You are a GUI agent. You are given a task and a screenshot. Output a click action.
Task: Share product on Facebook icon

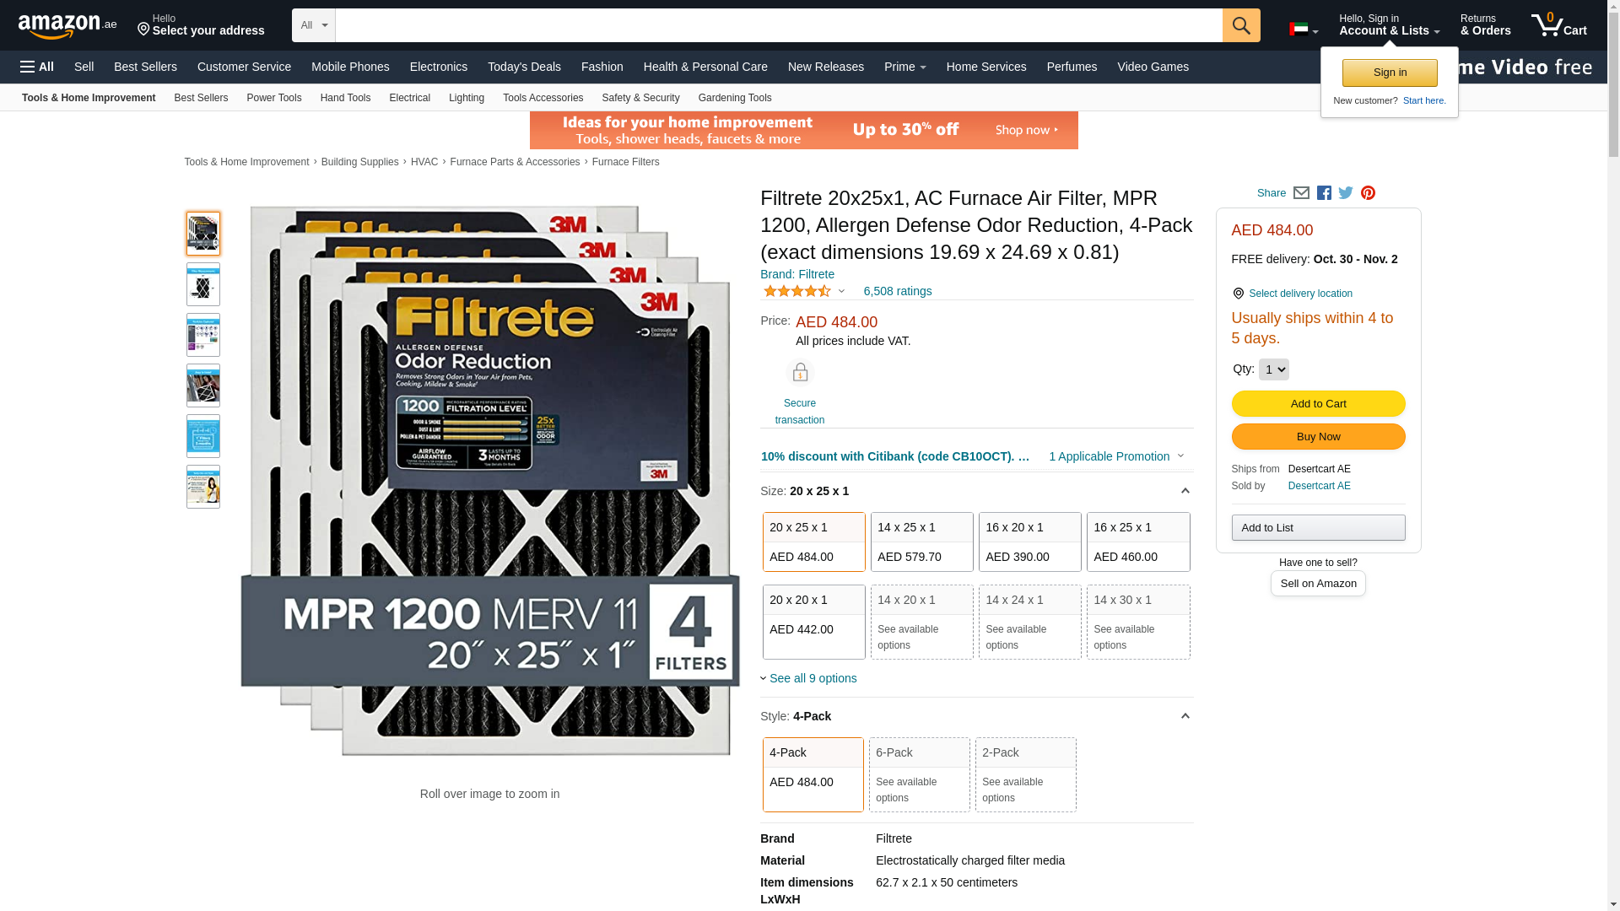(1324, 193)
